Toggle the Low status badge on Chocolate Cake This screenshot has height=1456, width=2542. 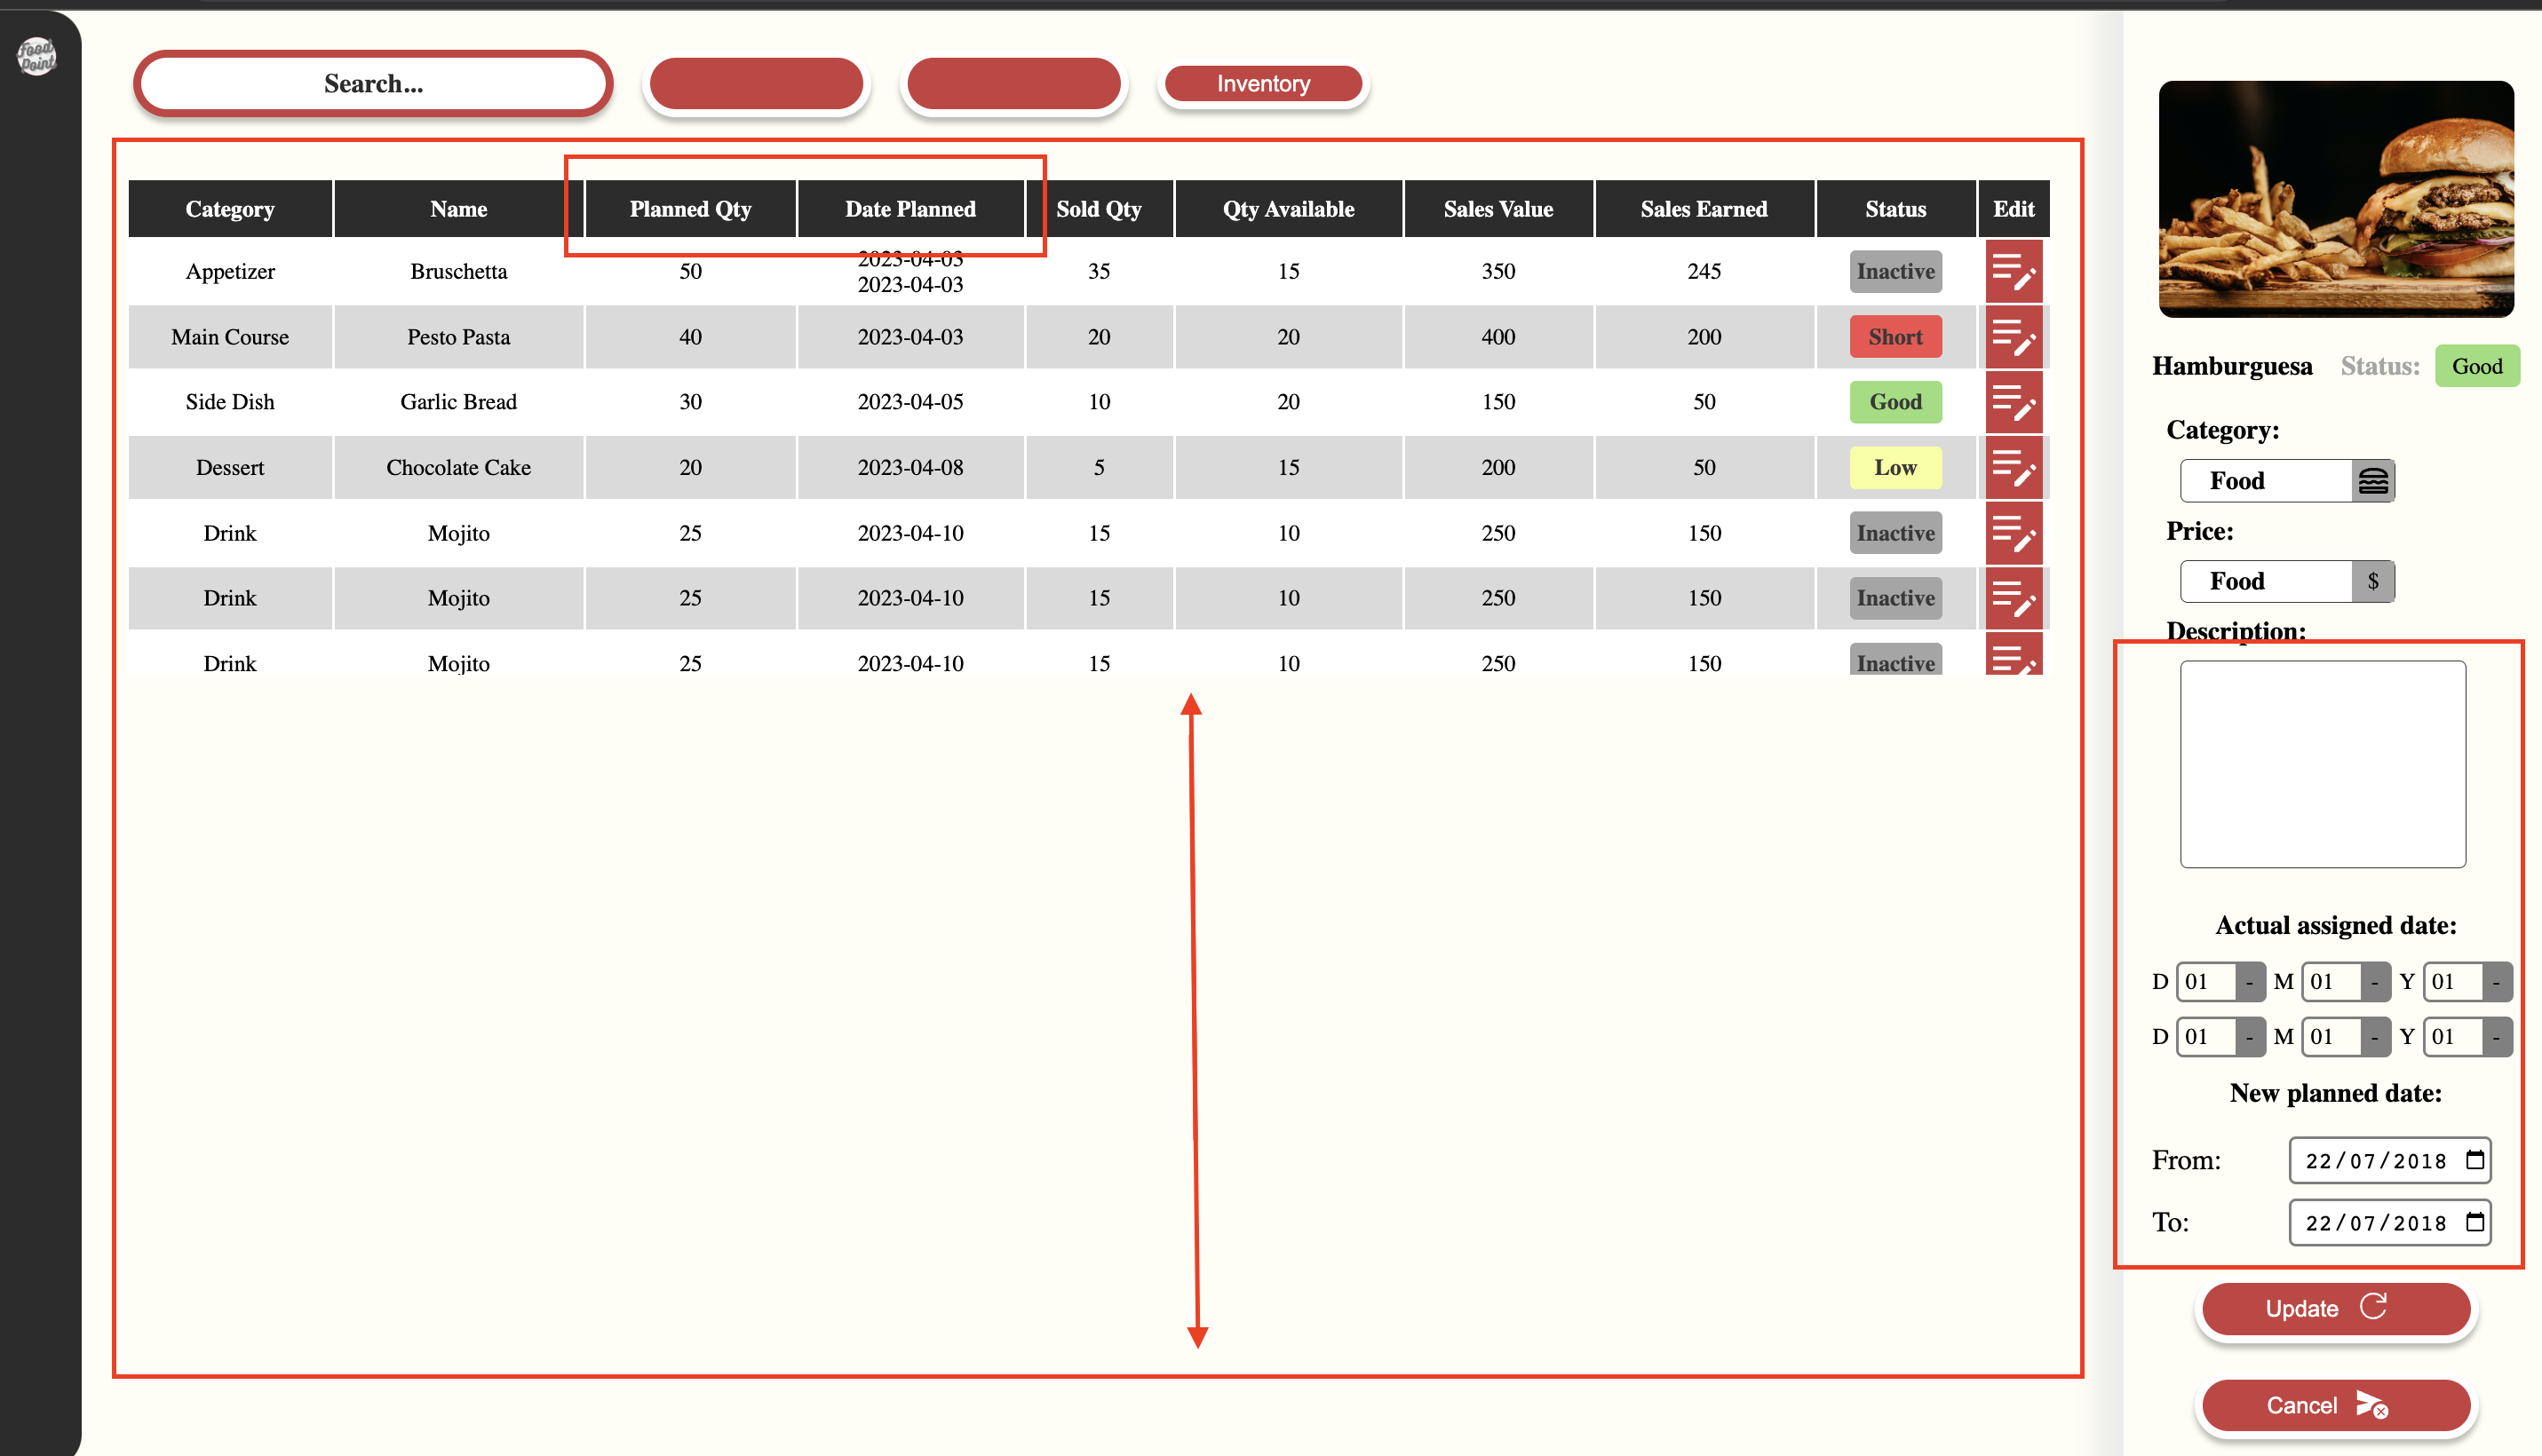[1895, 467]
